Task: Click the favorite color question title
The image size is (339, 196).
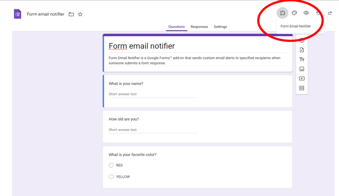Action: click(x=133, y=155)
